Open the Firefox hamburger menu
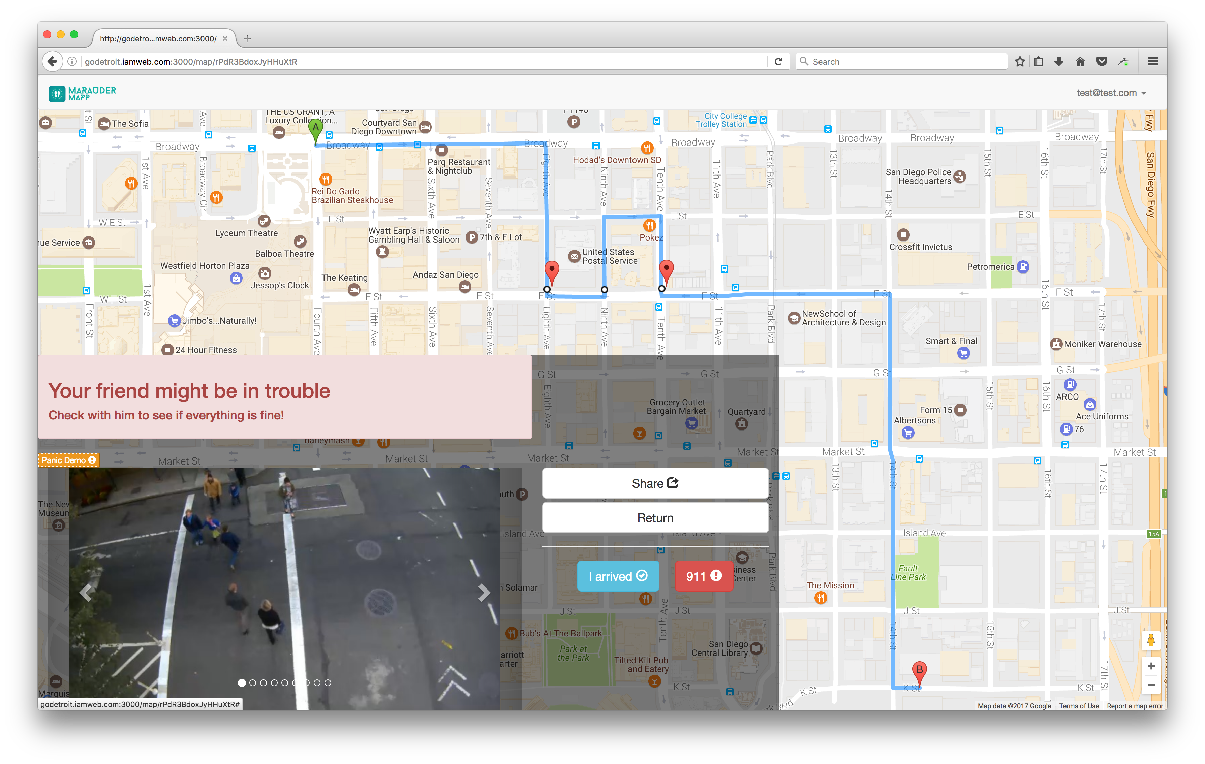This screenshot has width=1205, height=764. point(1152,62)
